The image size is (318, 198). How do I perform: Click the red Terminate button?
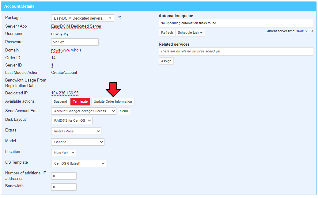[80, 102]
